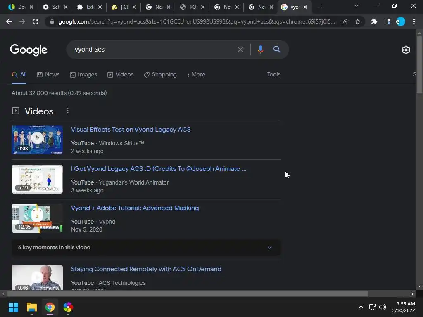Image resolution: width=423 pixels, height=317 pixels.
Task: Switch to the Videos search tab
Action: [120, 75]
